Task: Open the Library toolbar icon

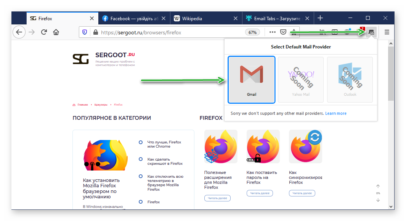Action: point(323,32)
